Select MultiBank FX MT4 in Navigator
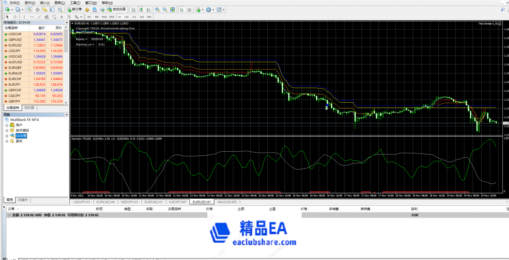The width and height of the screenshot is (509, 260). pos(25,120)
